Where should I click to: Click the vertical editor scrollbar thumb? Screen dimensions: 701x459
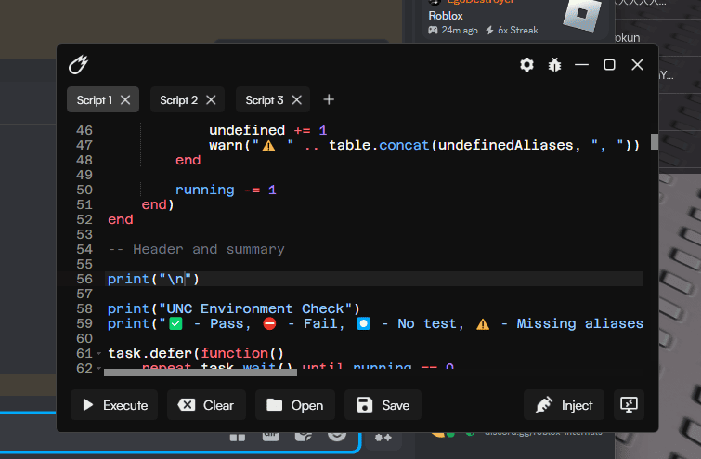pyautogui.click(x=654, y=142)
